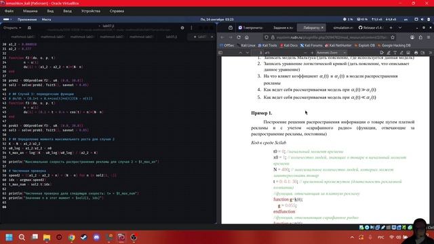Reload the current browser page
The image size is (434, 244).
point(239,37)
